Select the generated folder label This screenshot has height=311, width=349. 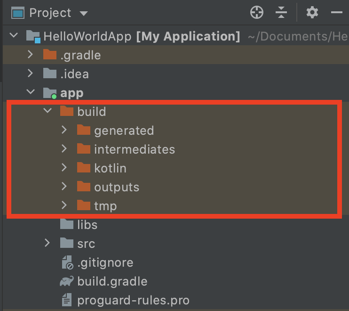(124, 131)
